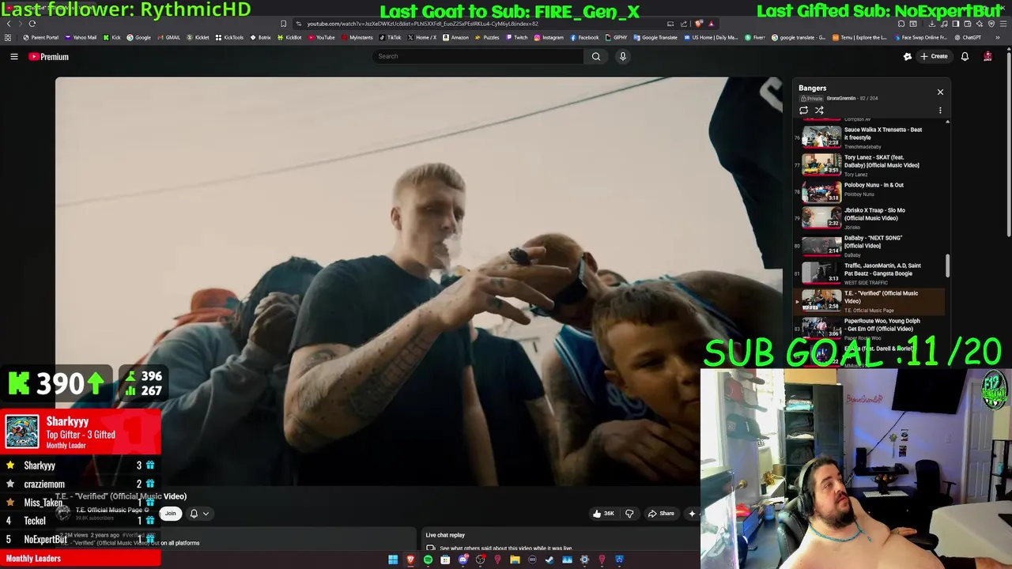This screenshot has width=1012, height=569.
Task: Open Botrix bookmark
Action: coord(260,37)
